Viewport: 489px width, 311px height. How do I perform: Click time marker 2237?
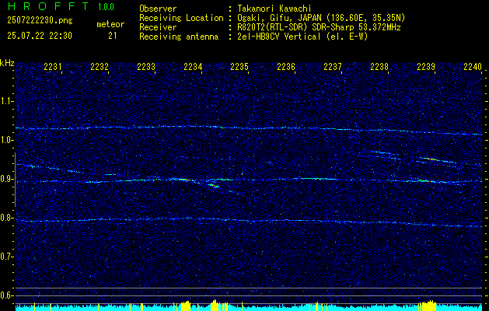pos(333,67)
